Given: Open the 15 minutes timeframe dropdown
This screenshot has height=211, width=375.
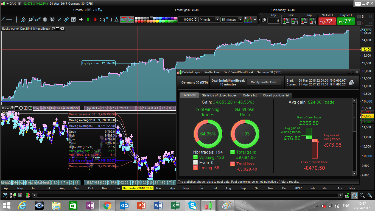Looking at the screenshot, I should (x=240, y=20).
